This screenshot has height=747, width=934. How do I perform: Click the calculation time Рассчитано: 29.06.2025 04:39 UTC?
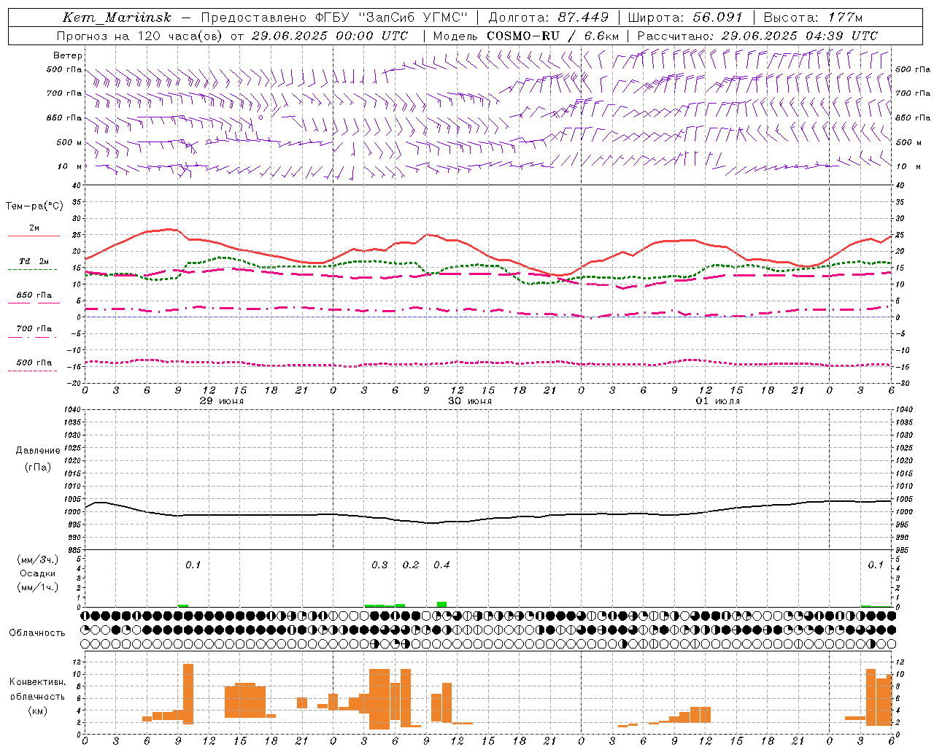[x=757, y=36]
